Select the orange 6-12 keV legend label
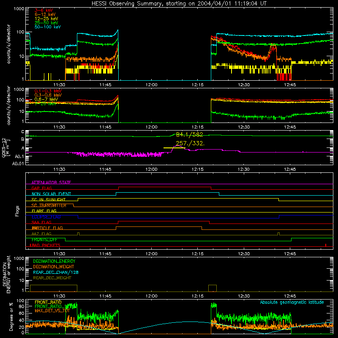Viewport: 338px width, 338px height. 45,14
